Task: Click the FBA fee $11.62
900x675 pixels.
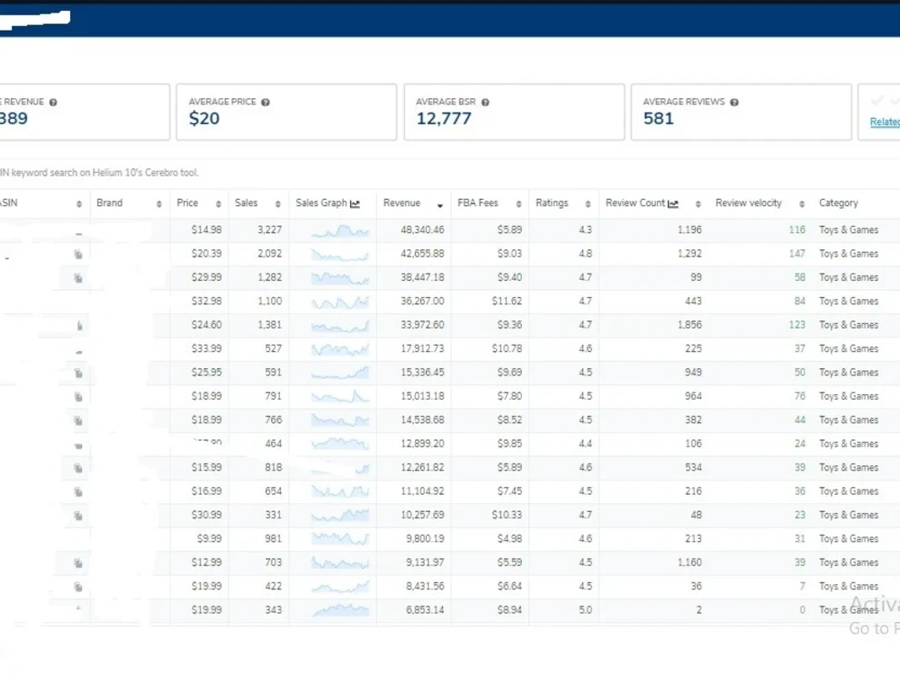Action: (x=507, y=301)
